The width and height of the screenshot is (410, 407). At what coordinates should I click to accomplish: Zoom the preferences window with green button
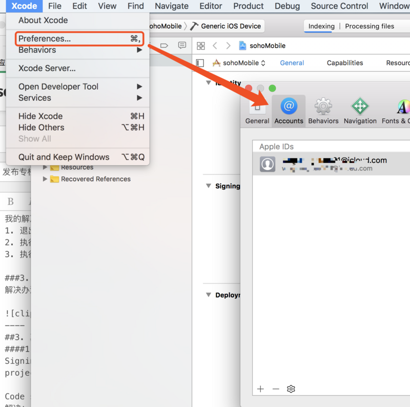pos(272,88)
